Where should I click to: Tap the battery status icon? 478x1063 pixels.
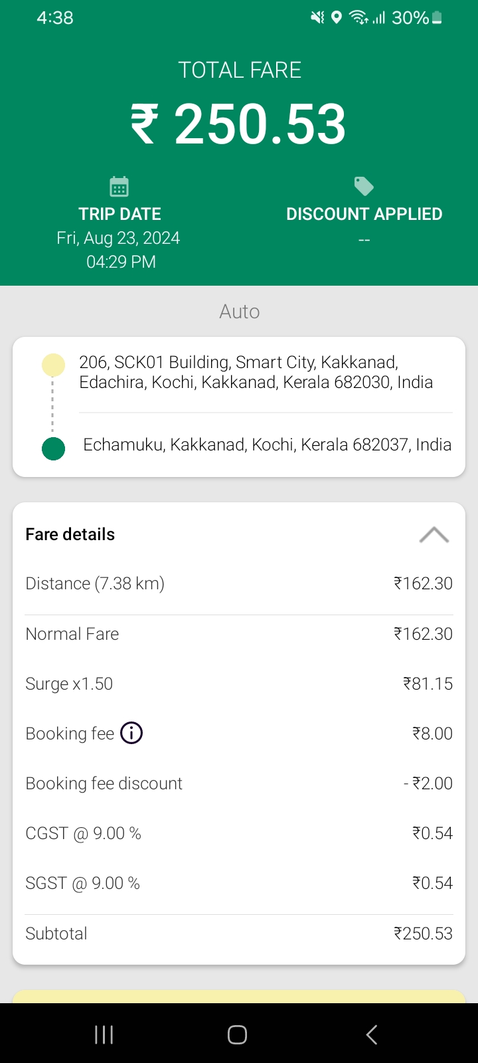(x=437, y=18)
